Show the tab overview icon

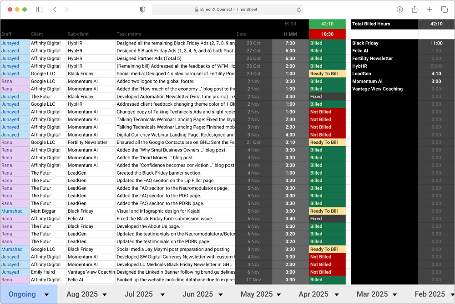[444, 9]
